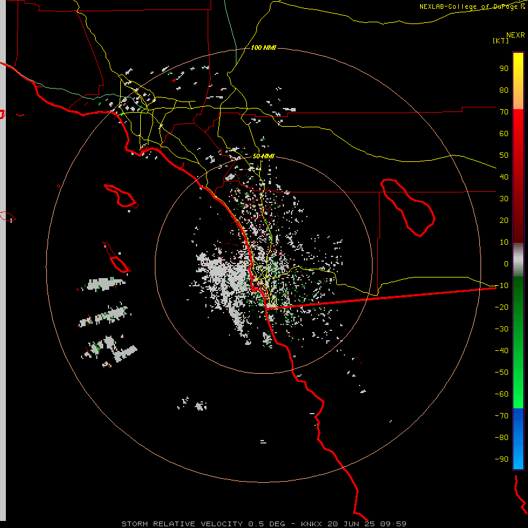Click the -80 scale value
Viewport: 528px width, 528px height.
coord(502,438)
